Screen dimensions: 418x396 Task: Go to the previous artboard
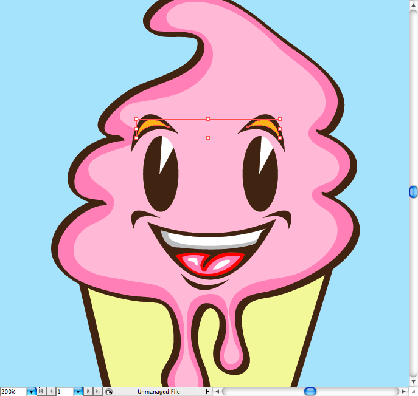point(51,392)
